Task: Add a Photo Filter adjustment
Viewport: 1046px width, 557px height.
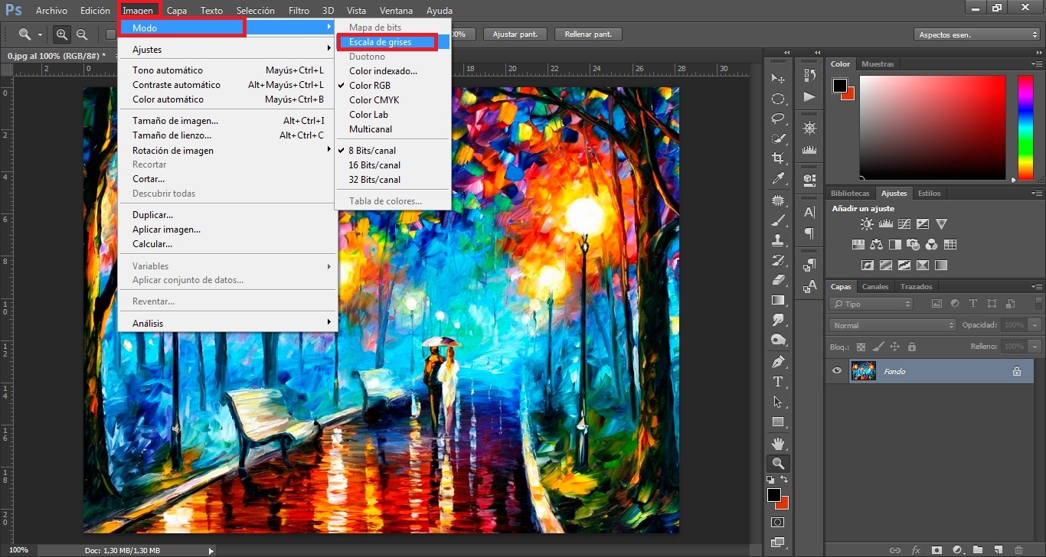Action: [914, 245]
